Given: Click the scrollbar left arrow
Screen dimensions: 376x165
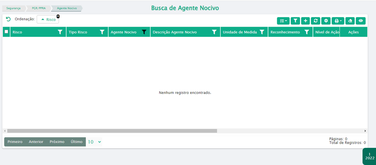Looking at the screenshot, I should point(4,131).
